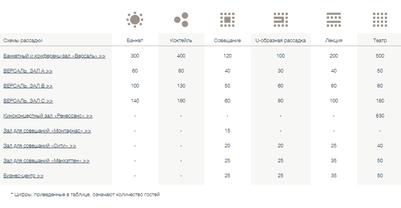Click the U-shaped seating icon
Image resolution: width=401 pixels, height=208 pixels.
pyautogui.click(x=280, y=20)
